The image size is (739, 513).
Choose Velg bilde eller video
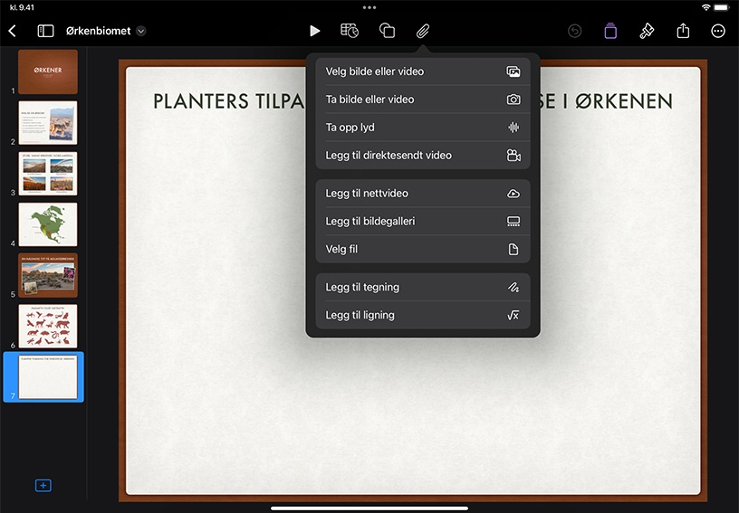[423, 71]
